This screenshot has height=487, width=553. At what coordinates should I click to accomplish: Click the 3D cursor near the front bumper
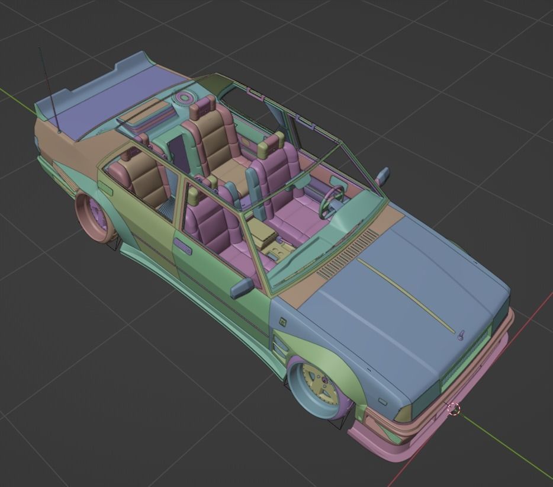(454, 409)
